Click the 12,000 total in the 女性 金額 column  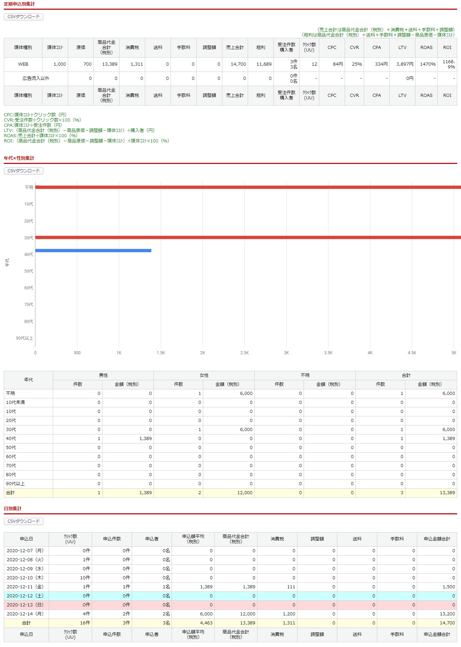(x=245, y=493)
